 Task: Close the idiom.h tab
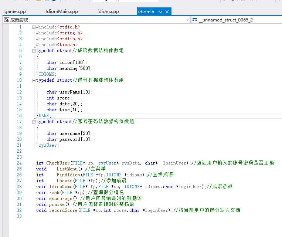[x=167, y=12]
